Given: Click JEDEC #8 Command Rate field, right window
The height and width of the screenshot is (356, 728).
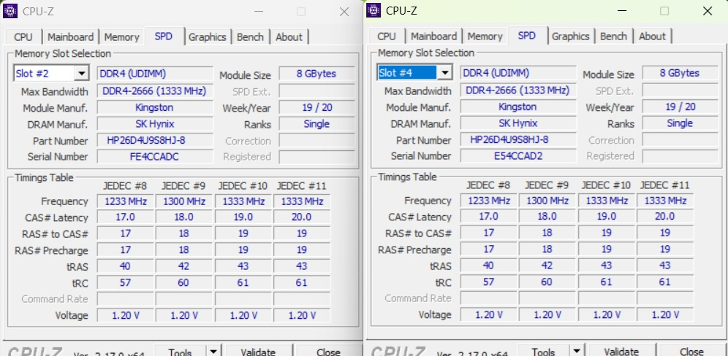Looking at the screenshot, I should [x=489, y=298].
